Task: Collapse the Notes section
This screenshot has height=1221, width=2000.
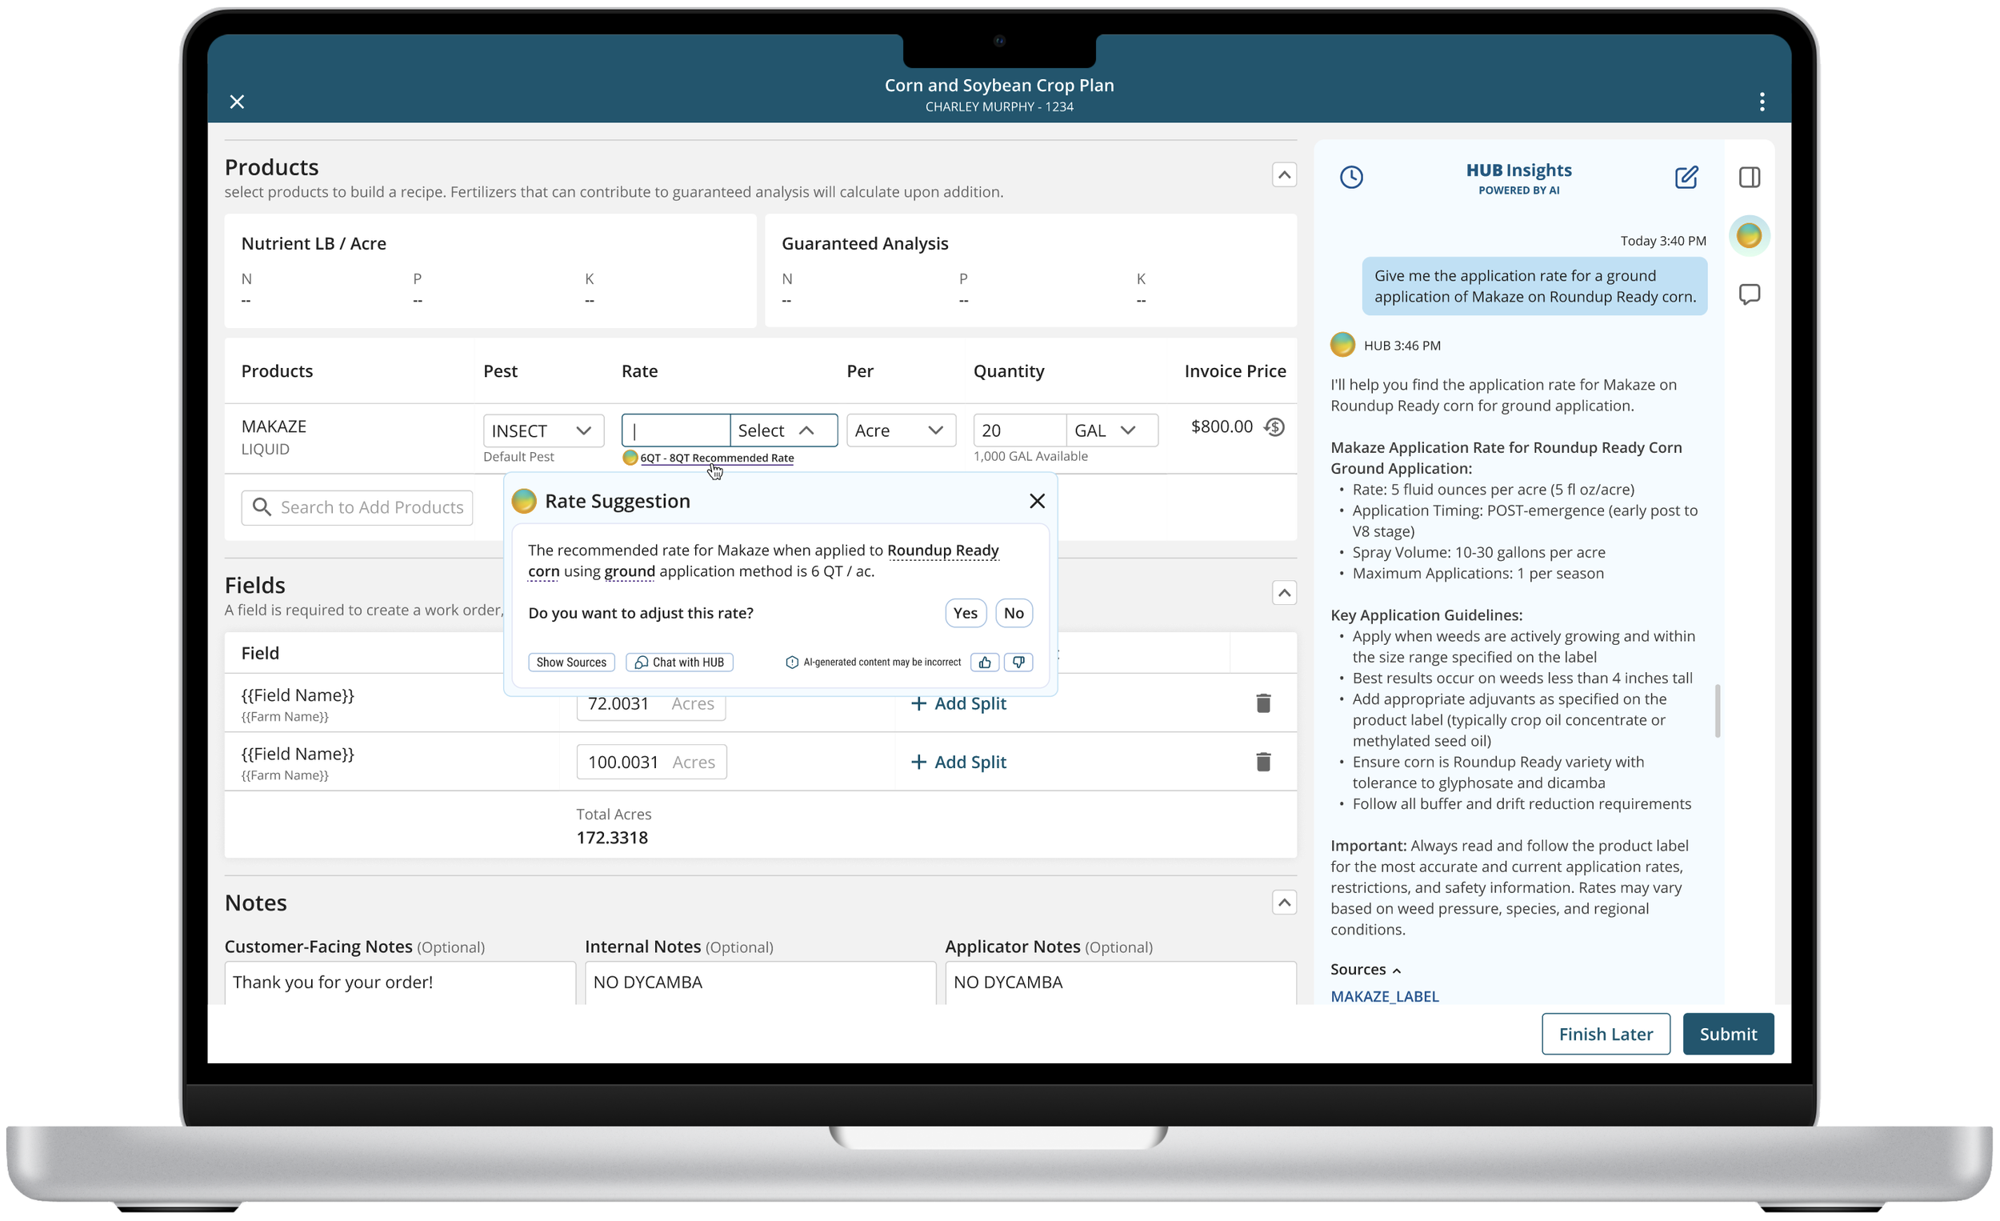Action: point(1283,902)
